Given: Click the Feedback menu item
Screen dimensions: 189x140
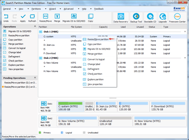Looking at the screenshot, I should (x=99, y=9).
